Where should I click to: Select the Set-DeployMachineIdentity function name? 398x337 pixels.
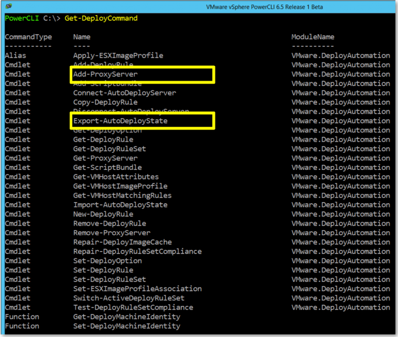click(127, 326)
